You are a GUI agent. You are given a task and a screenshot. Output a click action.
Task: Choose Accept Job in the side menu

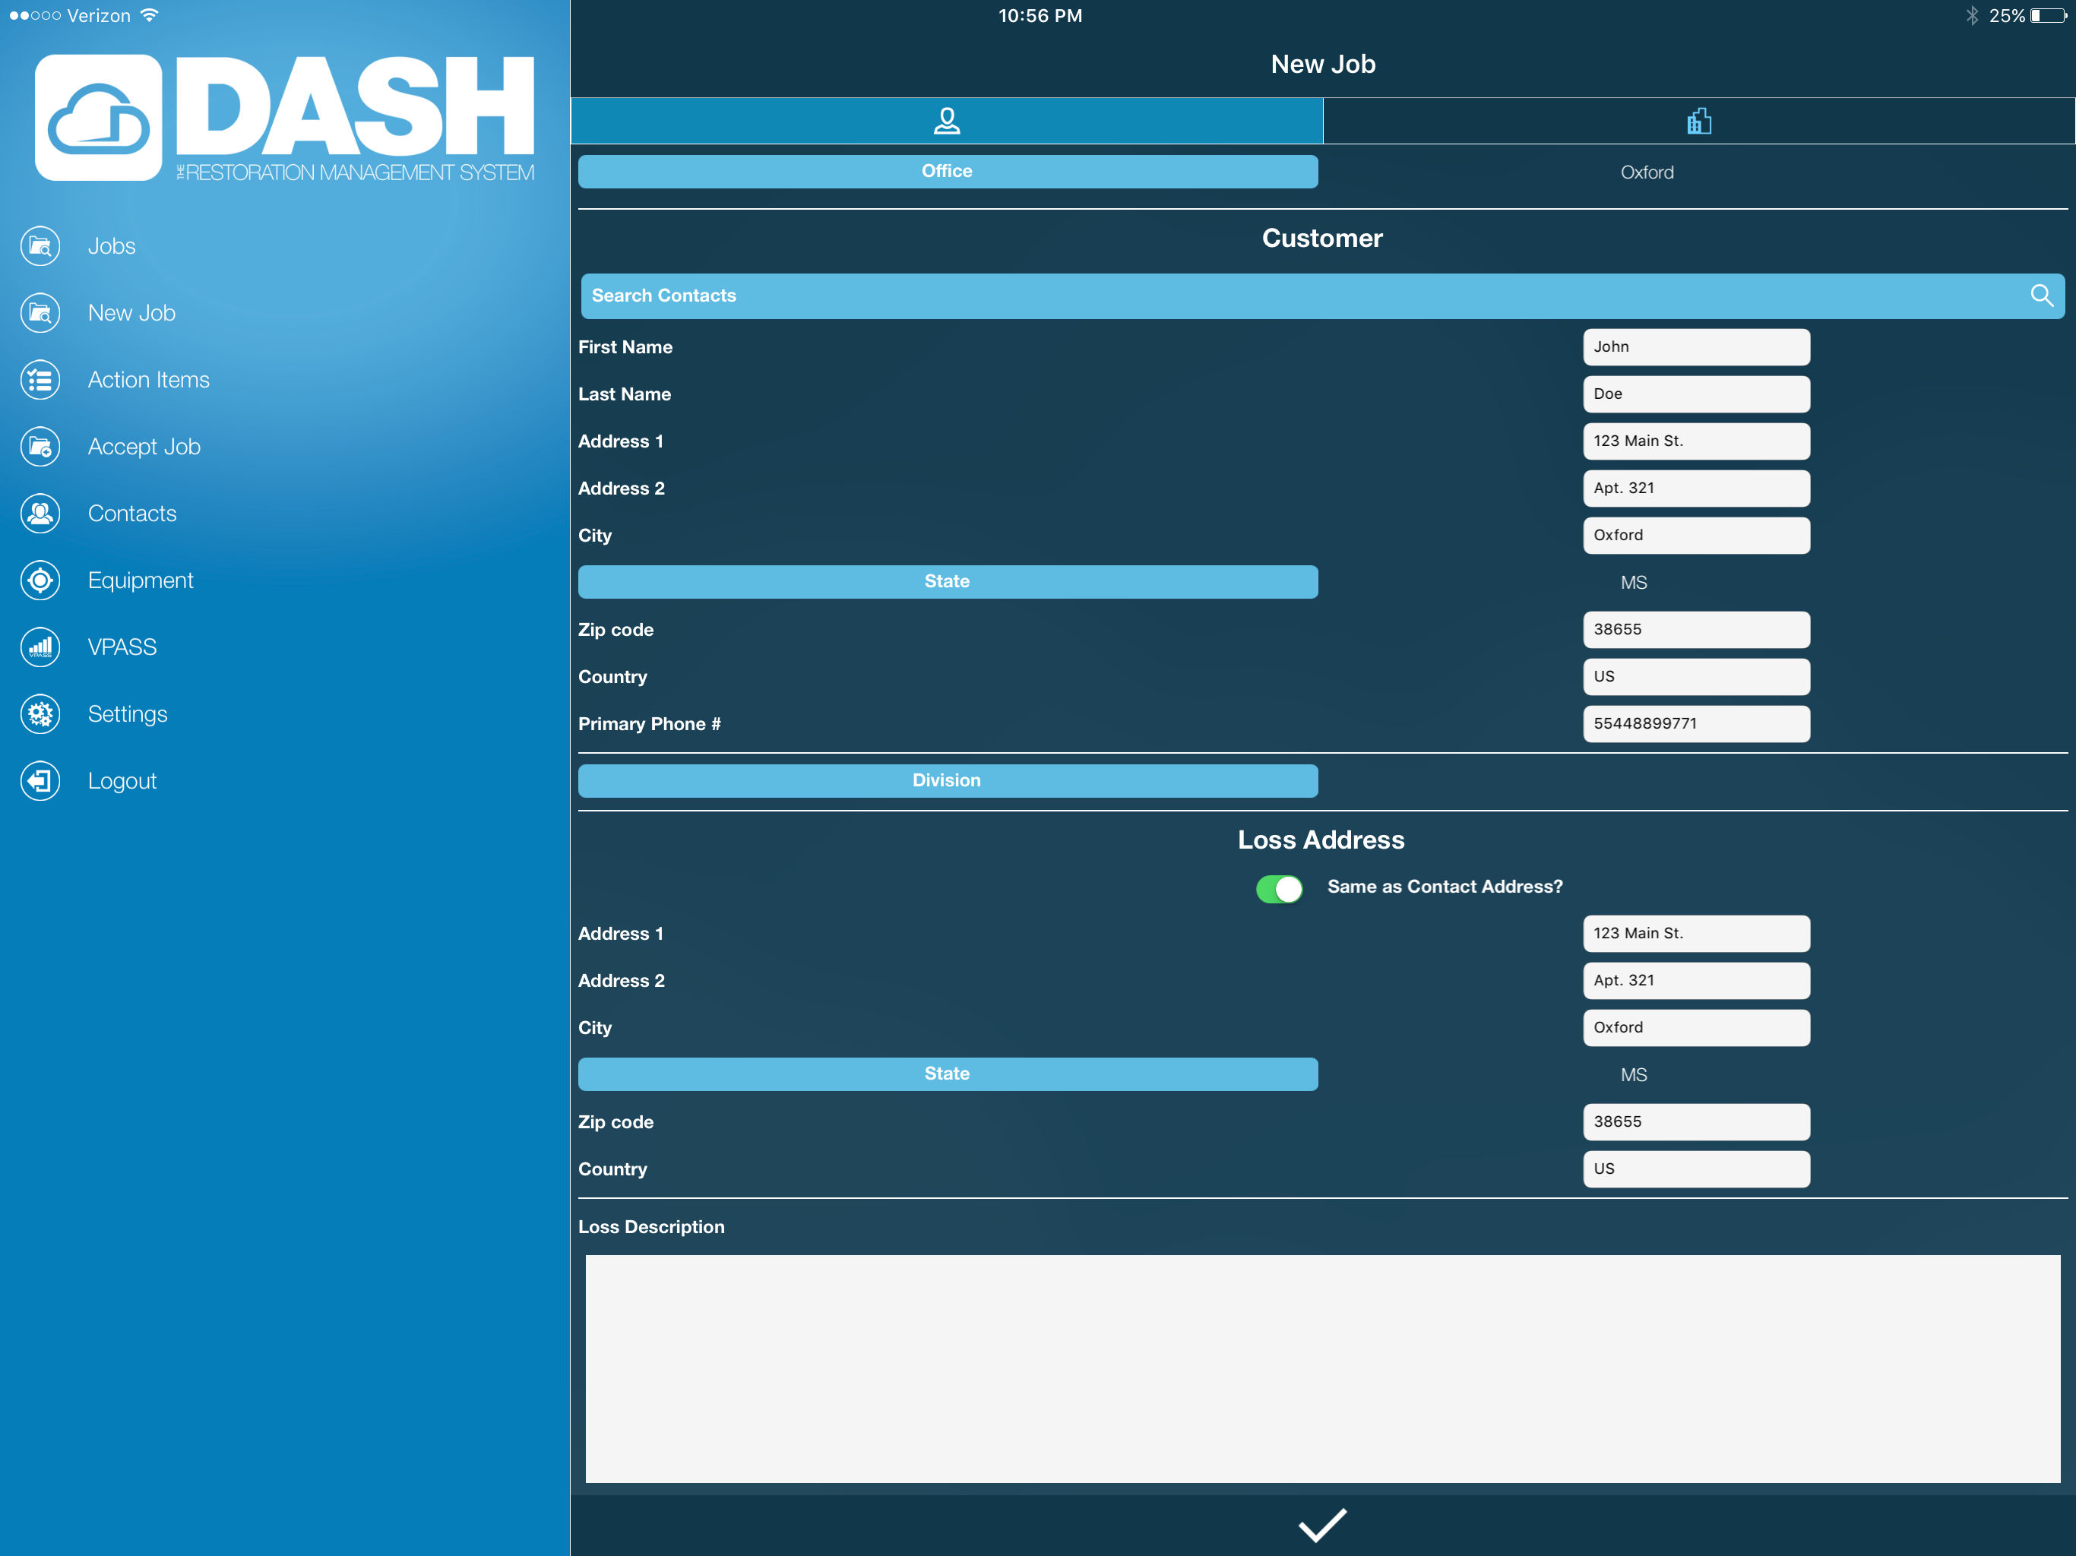[x=144, y=447]
